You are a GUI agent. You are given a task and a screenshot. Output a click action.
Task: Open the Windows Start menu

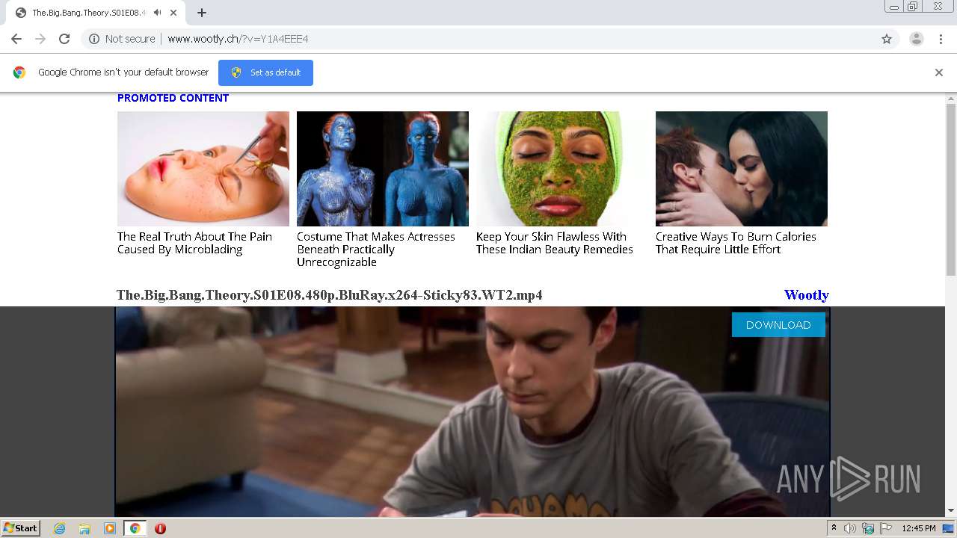(x=20, y=528)
